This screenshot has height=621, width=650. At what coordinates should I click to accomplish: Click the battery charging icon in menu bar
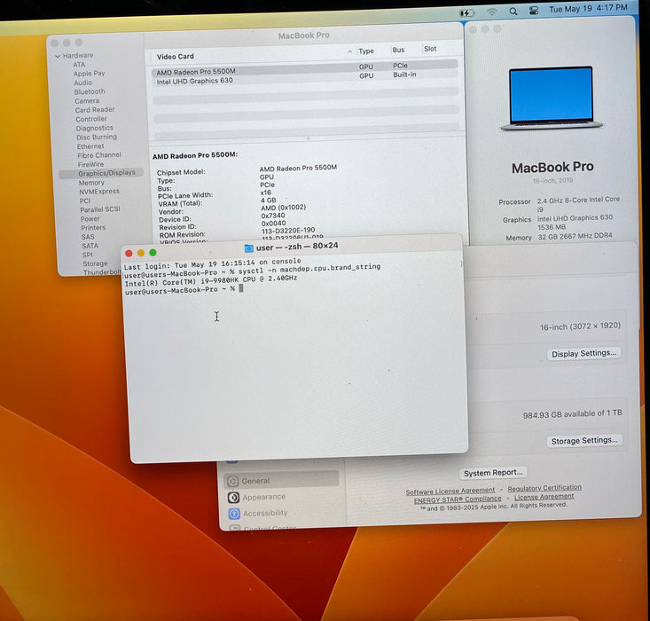[467, 12]
